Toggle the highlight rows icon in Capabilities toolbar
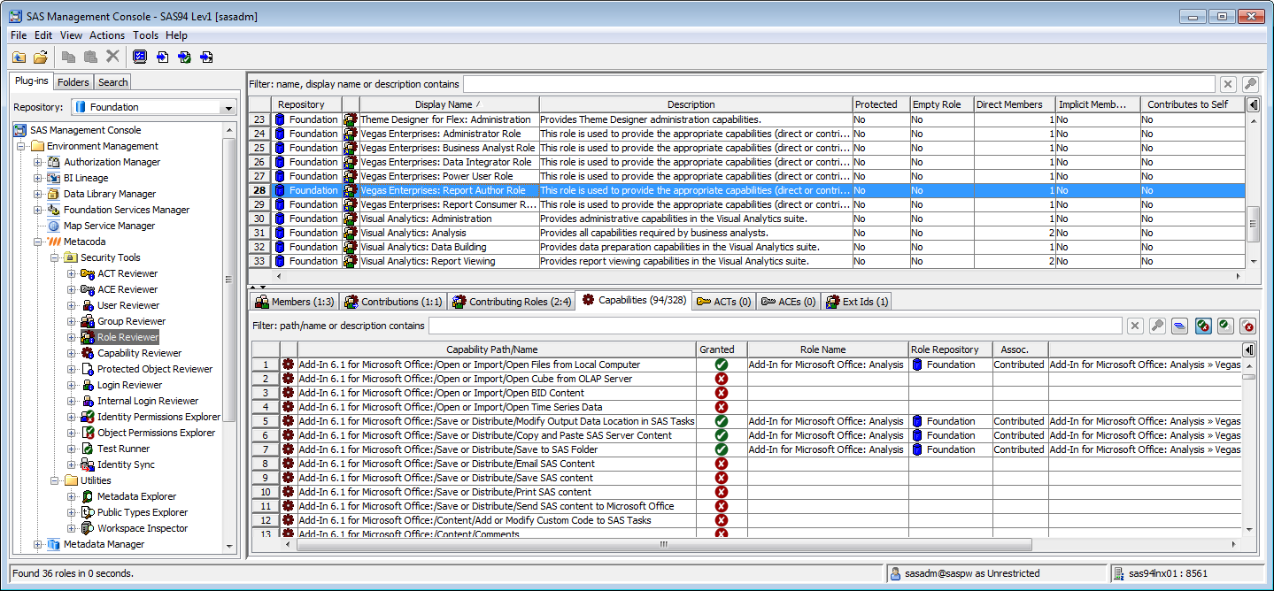This screenshot has height=591, width=1274. click(1179, 326)
